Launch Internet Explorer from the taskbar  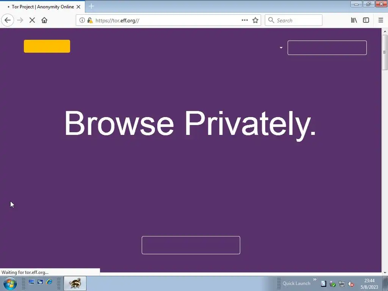49,282
